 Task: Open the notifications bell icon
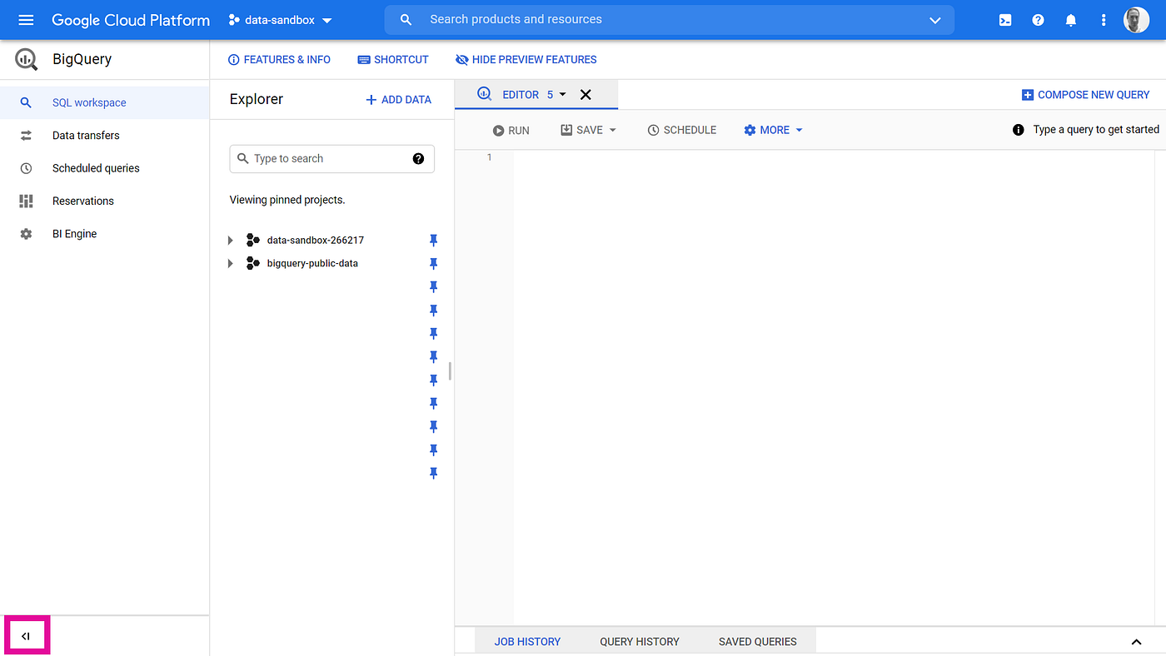(1071, 19)
